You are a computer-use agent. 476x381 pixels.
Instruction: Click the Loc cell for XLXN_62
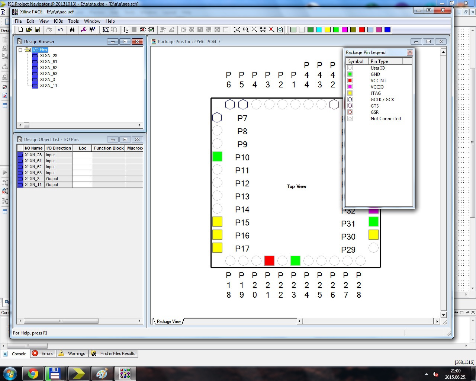pos(82,167)
